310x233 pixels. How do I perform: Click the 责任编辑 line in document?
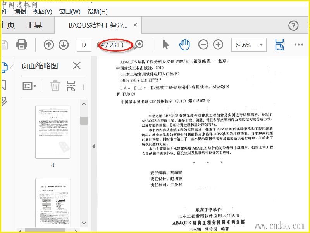[166, 172]
